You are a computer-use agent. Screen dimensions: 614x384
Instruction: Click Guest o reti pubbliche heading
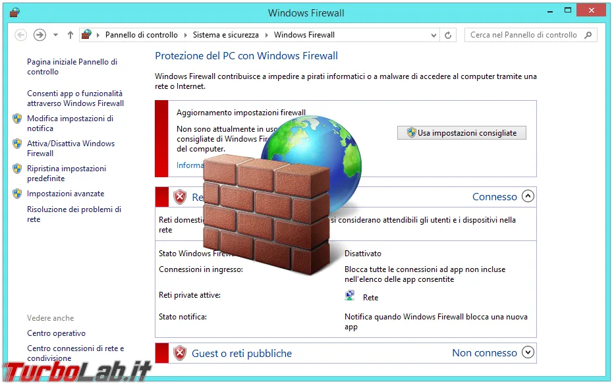click(x=242, y=354)
